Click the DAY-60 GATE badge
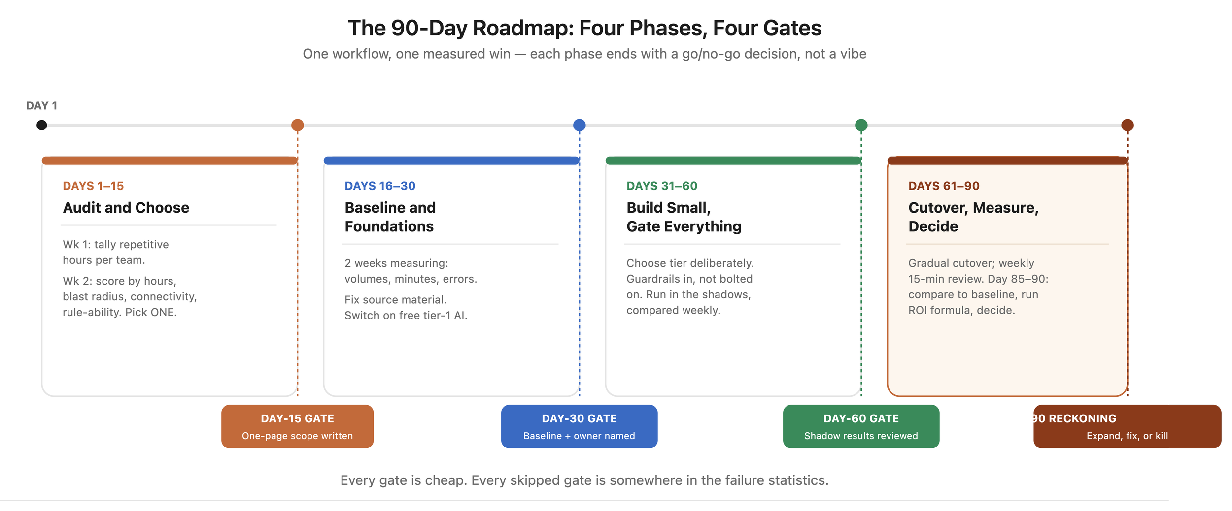This screenshot has width=1232, height=511. coord(861,426)
